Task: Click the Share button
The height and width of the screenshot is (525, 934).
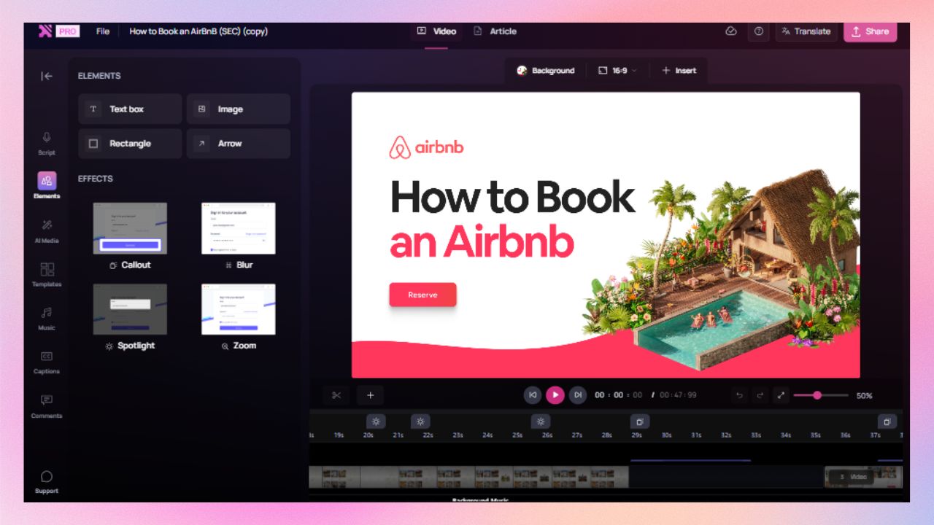Action: tap(871, 31)
